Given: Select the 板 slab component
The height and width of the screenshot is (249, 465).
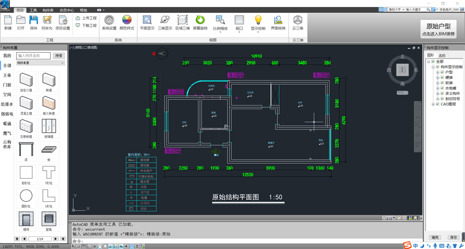Looking at the screenshot, I should (x=49, y=151).
